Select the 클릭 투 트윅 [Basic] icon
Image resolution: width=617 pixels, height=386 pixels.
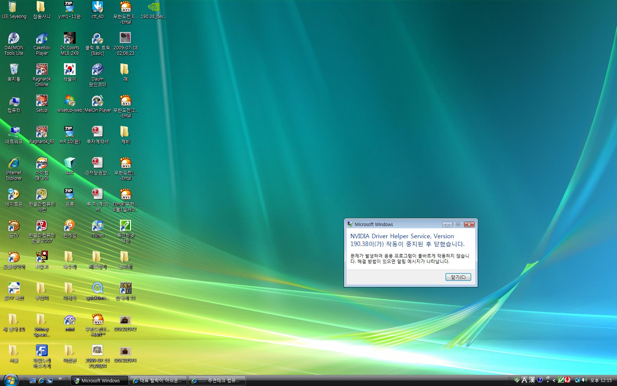(x=98, y=43)
